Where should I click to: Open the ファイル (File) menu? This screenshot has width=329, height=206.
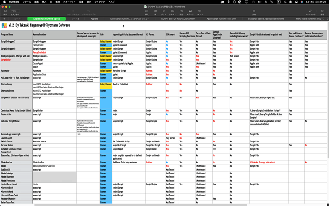[27, 2]
